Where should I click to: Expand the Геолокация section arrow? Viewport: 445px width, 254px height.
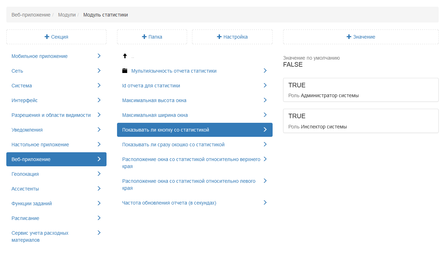[x=99, y=174]
